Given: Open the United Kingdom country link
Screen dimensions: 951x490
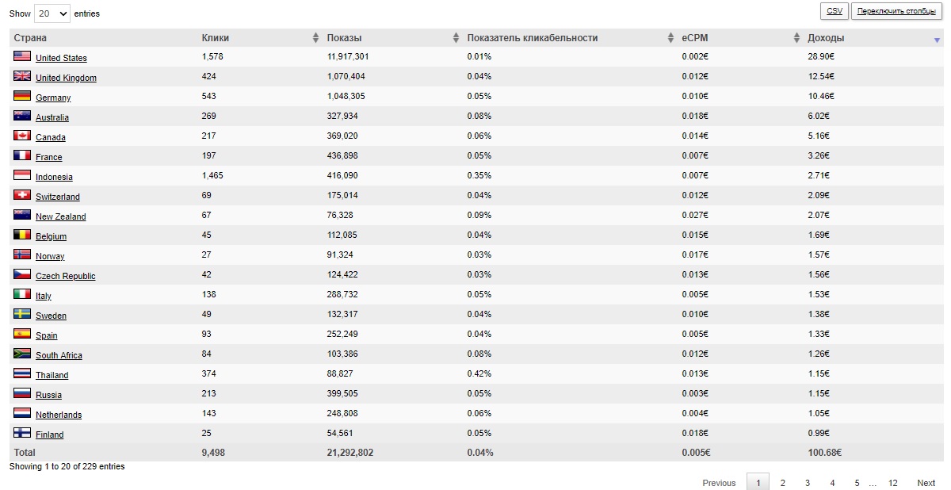Looking at the screenshot, I should 66,78.
